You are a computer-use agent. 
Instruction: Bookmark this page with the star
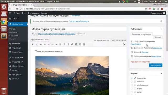146,9
